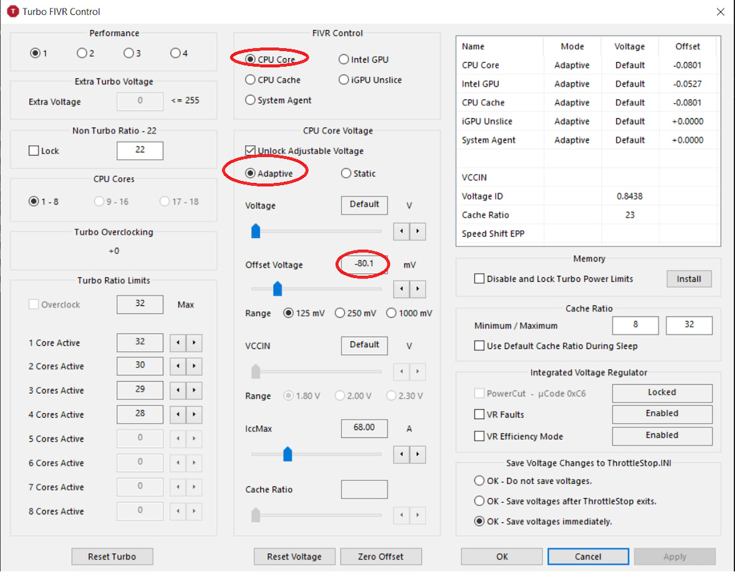This screenshot has height=572, width=735.
Task: Increase IccMax using right arrow
Action: tap(417, 454)
